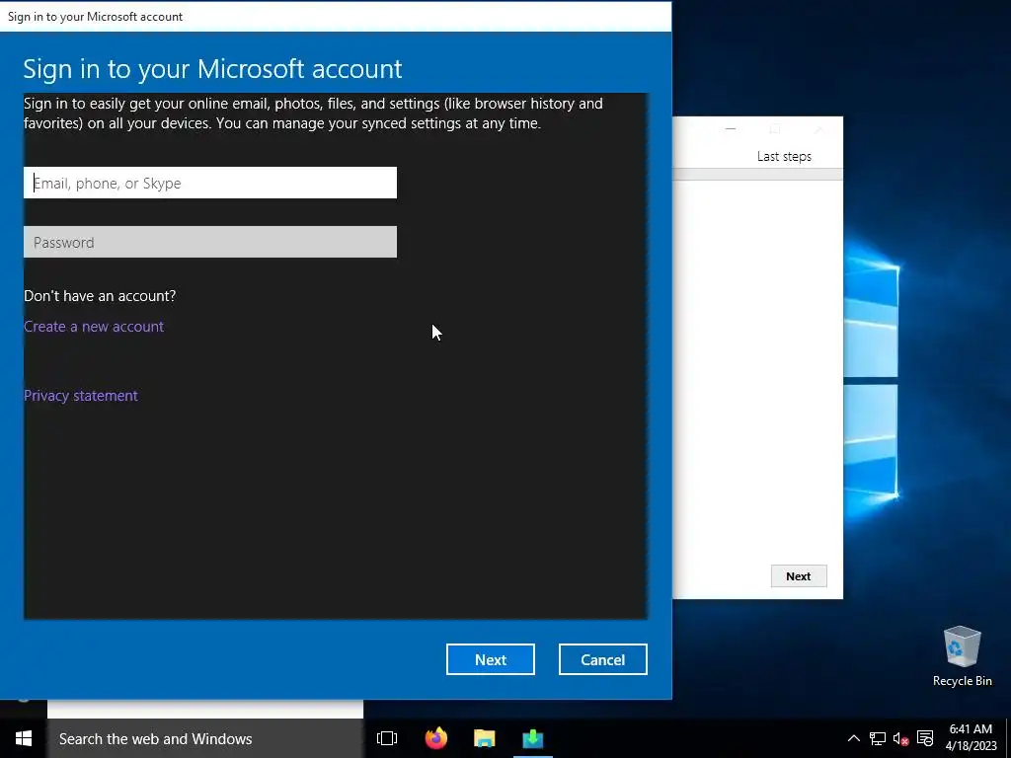Focus the Email, phone, or Skype field

tap(210, 183)
